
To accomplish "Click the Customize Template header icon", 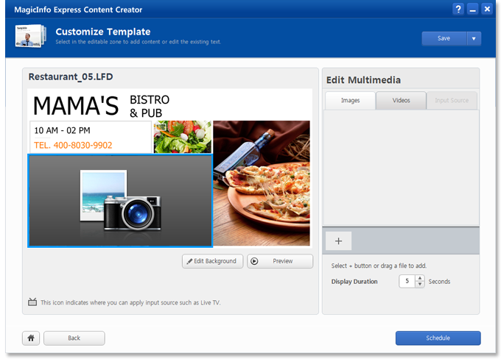I will click(x=31, y=36).
